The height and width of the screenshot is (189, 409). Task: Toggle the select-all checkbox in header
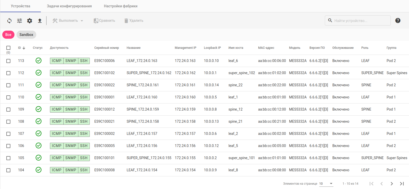pyautogui.click(x=8, y=48)
